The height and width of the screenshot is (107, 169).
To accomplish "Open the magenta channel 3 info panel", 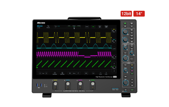I will pyautogui.click(x=114, y=57).
